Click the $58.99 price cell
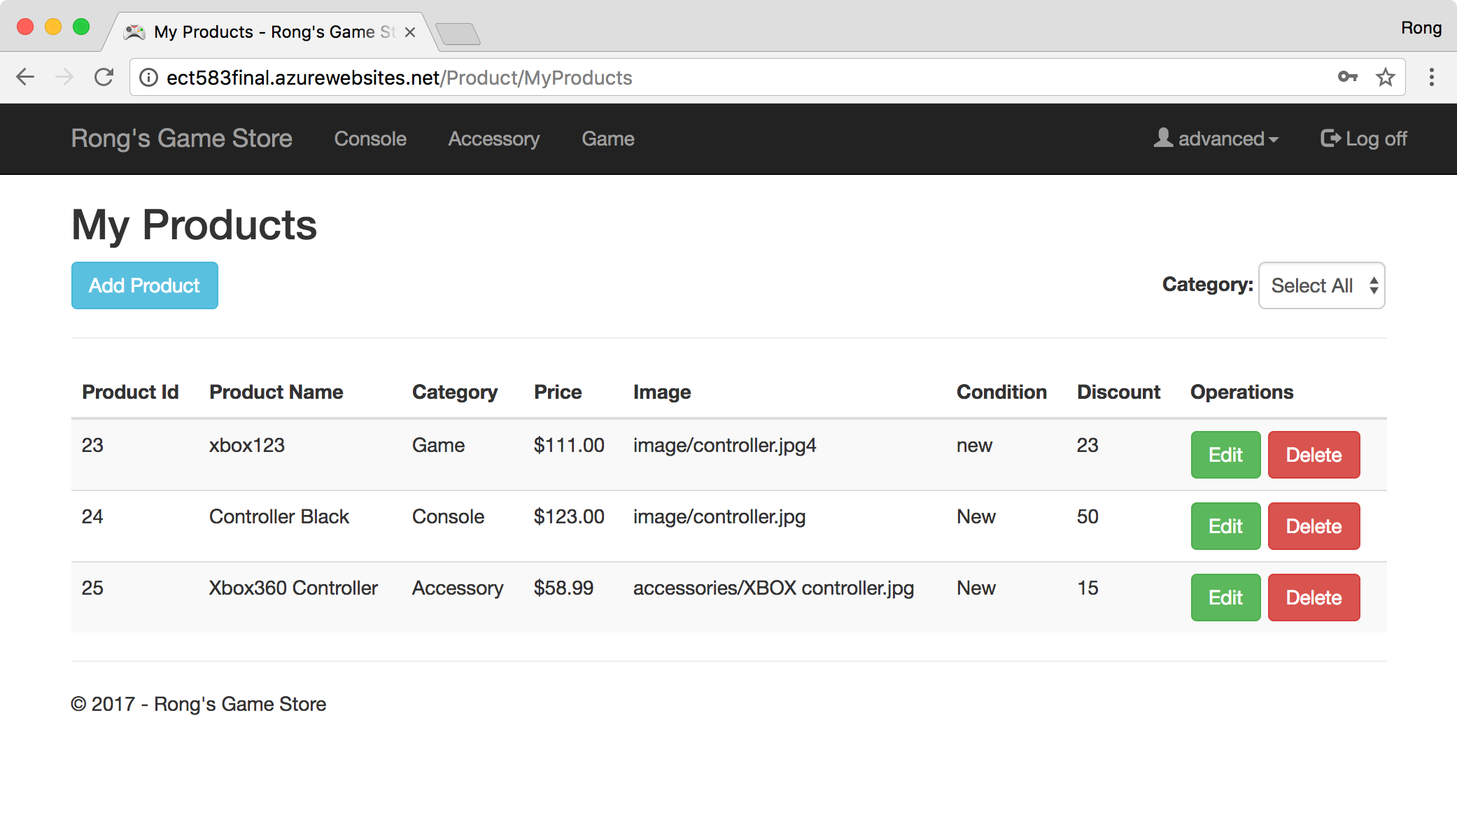 (563, 588)
